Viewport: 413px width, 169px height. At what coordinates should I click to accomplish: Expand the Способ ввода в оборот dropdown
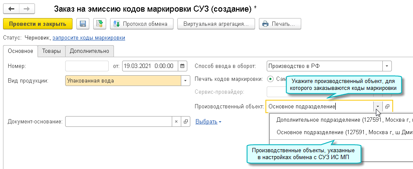click(x=387, y=66)
